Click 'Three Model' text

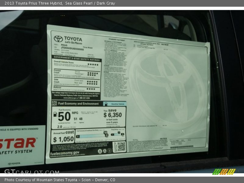(88, 48)
